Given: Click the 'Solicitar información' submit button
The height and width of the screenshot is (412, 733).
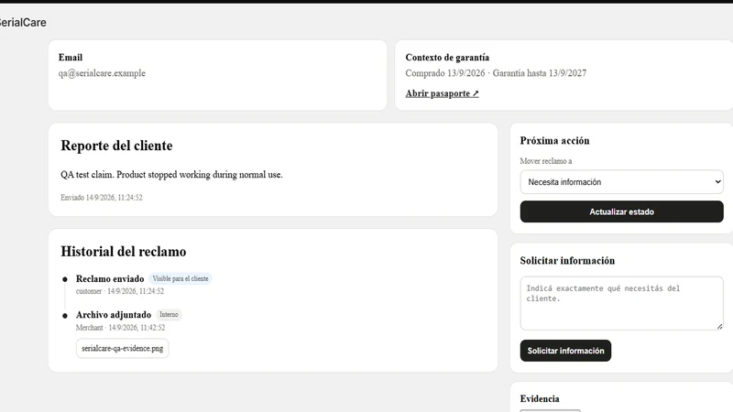Looking at the screenshot, I should point(565,351).
